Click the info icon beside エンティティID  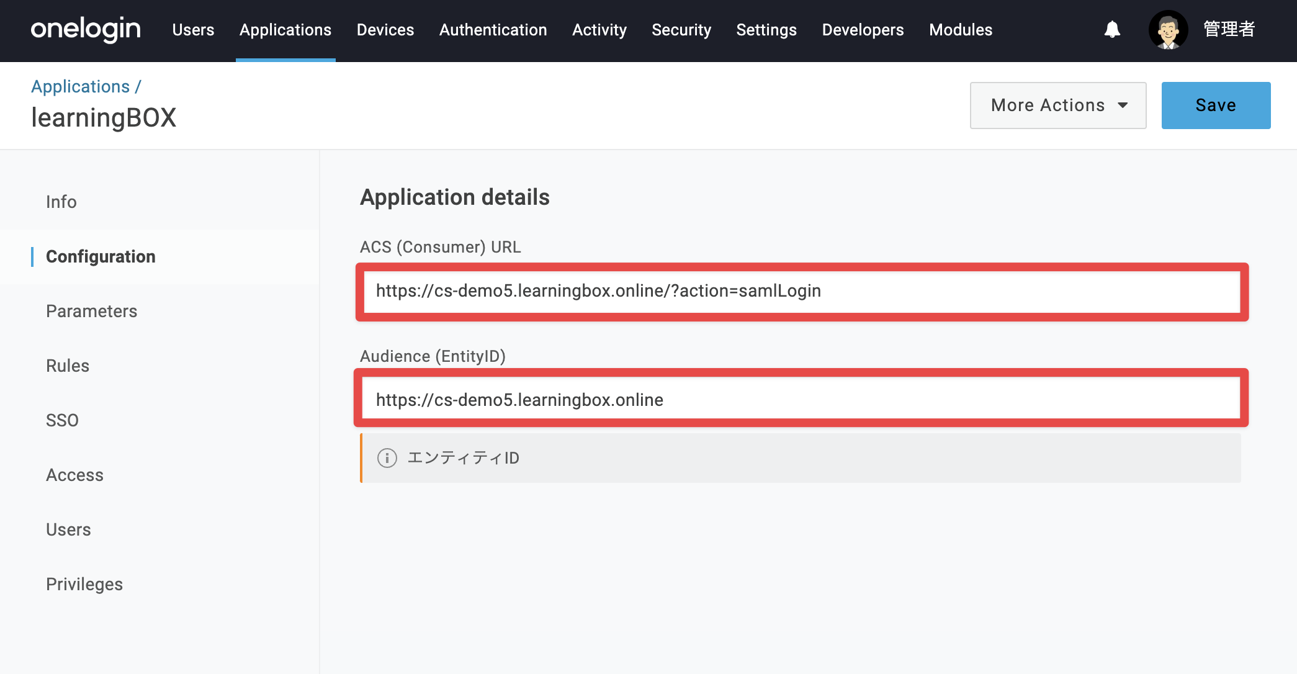387,458
